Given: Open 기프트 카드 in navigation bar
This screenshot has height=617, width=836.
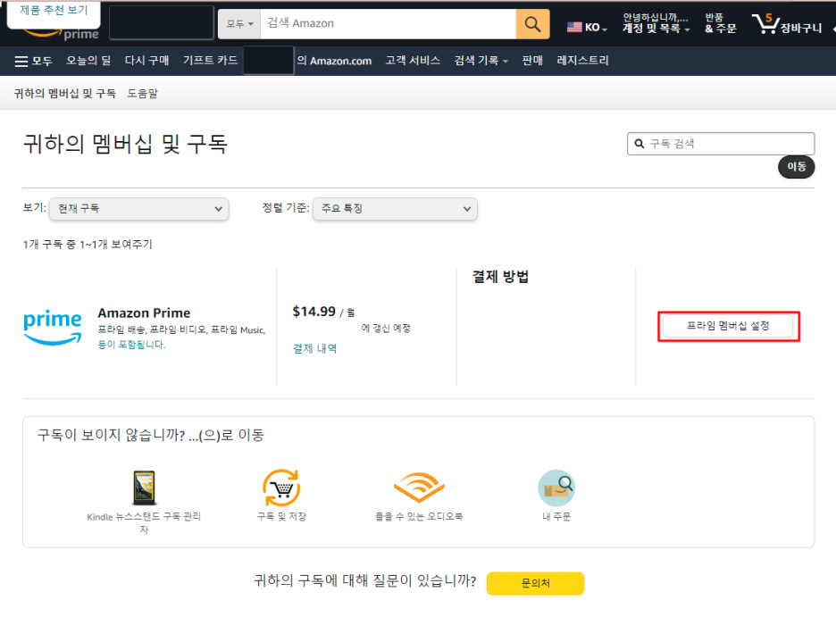Looking at the screenshot, I should click(x=210, y=61).
